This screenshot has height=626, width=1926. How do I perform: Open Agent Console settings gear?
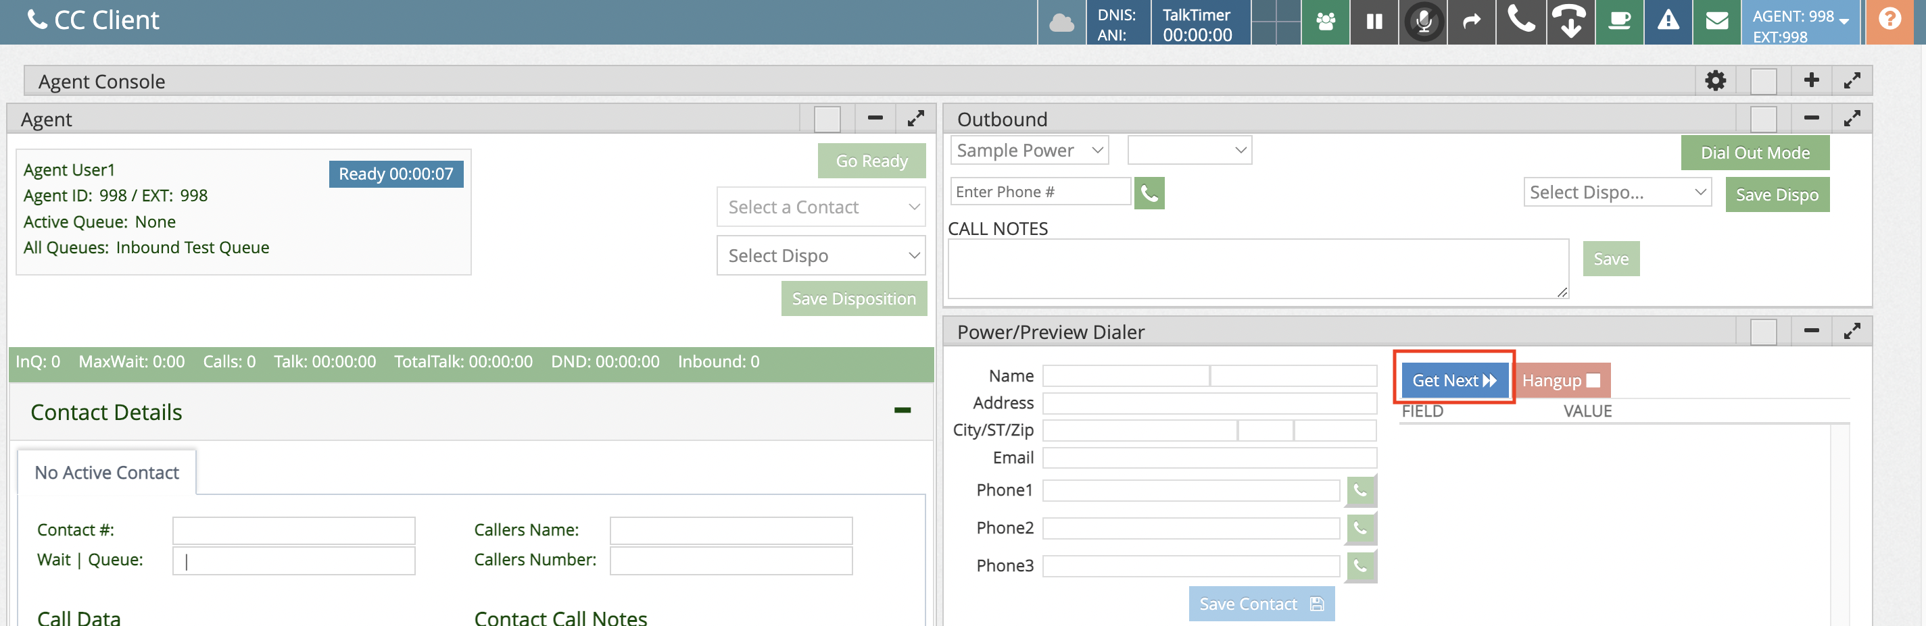(1715, 80)
